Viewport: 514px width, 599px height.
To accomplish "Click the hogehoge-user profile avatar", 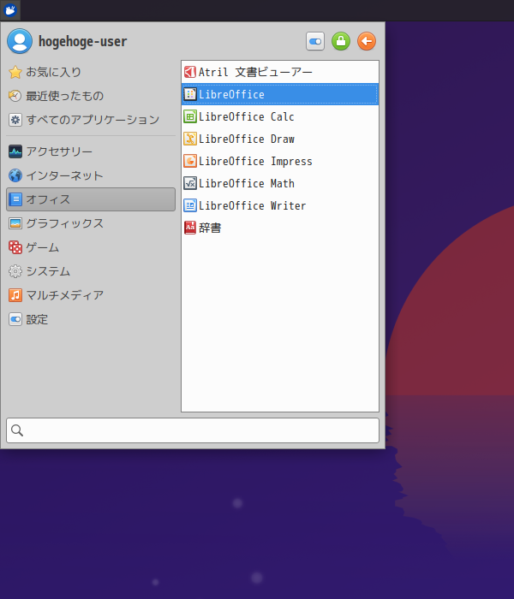I will tap(20, 41).
